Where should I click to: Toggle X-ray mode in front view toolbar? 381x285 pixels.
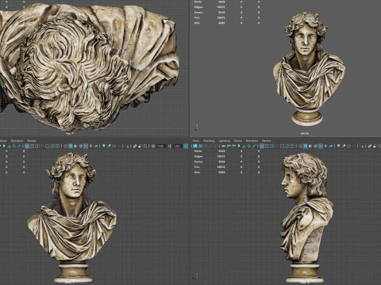tap(135, 146)
